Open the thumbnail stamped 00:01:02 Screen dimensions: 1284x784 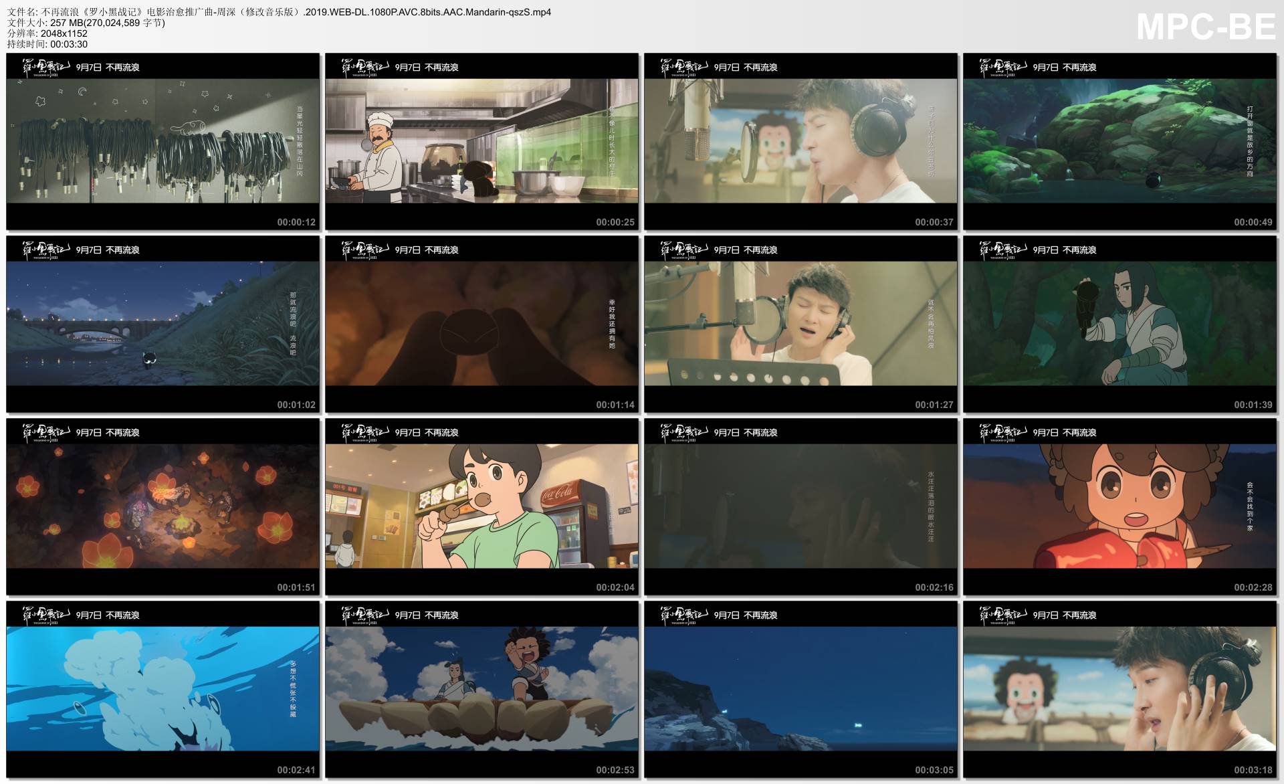coord(163,324)
